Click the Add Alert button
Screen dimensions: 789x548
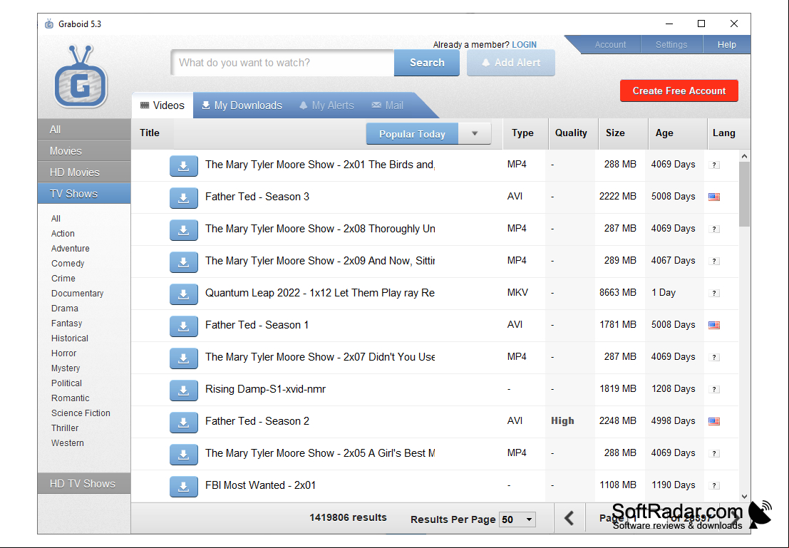click(511, 63)
